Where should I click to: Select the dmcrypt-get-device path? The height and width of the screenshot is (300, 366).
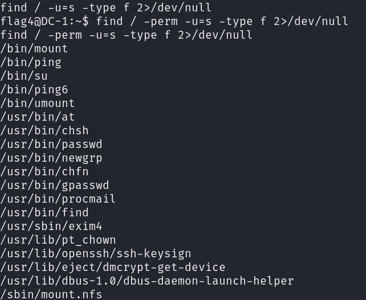(x=113, y=268)
